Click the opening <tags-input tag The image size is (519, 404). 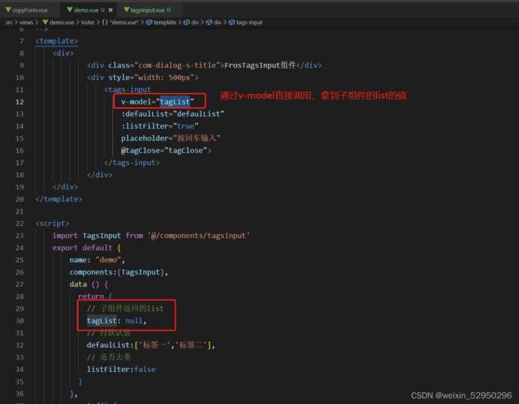click(127, 90)
